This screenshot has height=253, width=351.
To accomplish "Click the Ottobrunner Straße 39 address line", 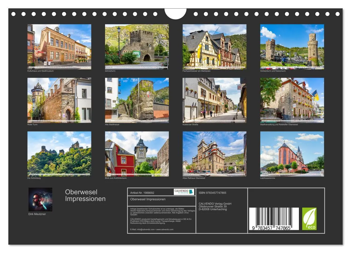I will pos(213,206).
